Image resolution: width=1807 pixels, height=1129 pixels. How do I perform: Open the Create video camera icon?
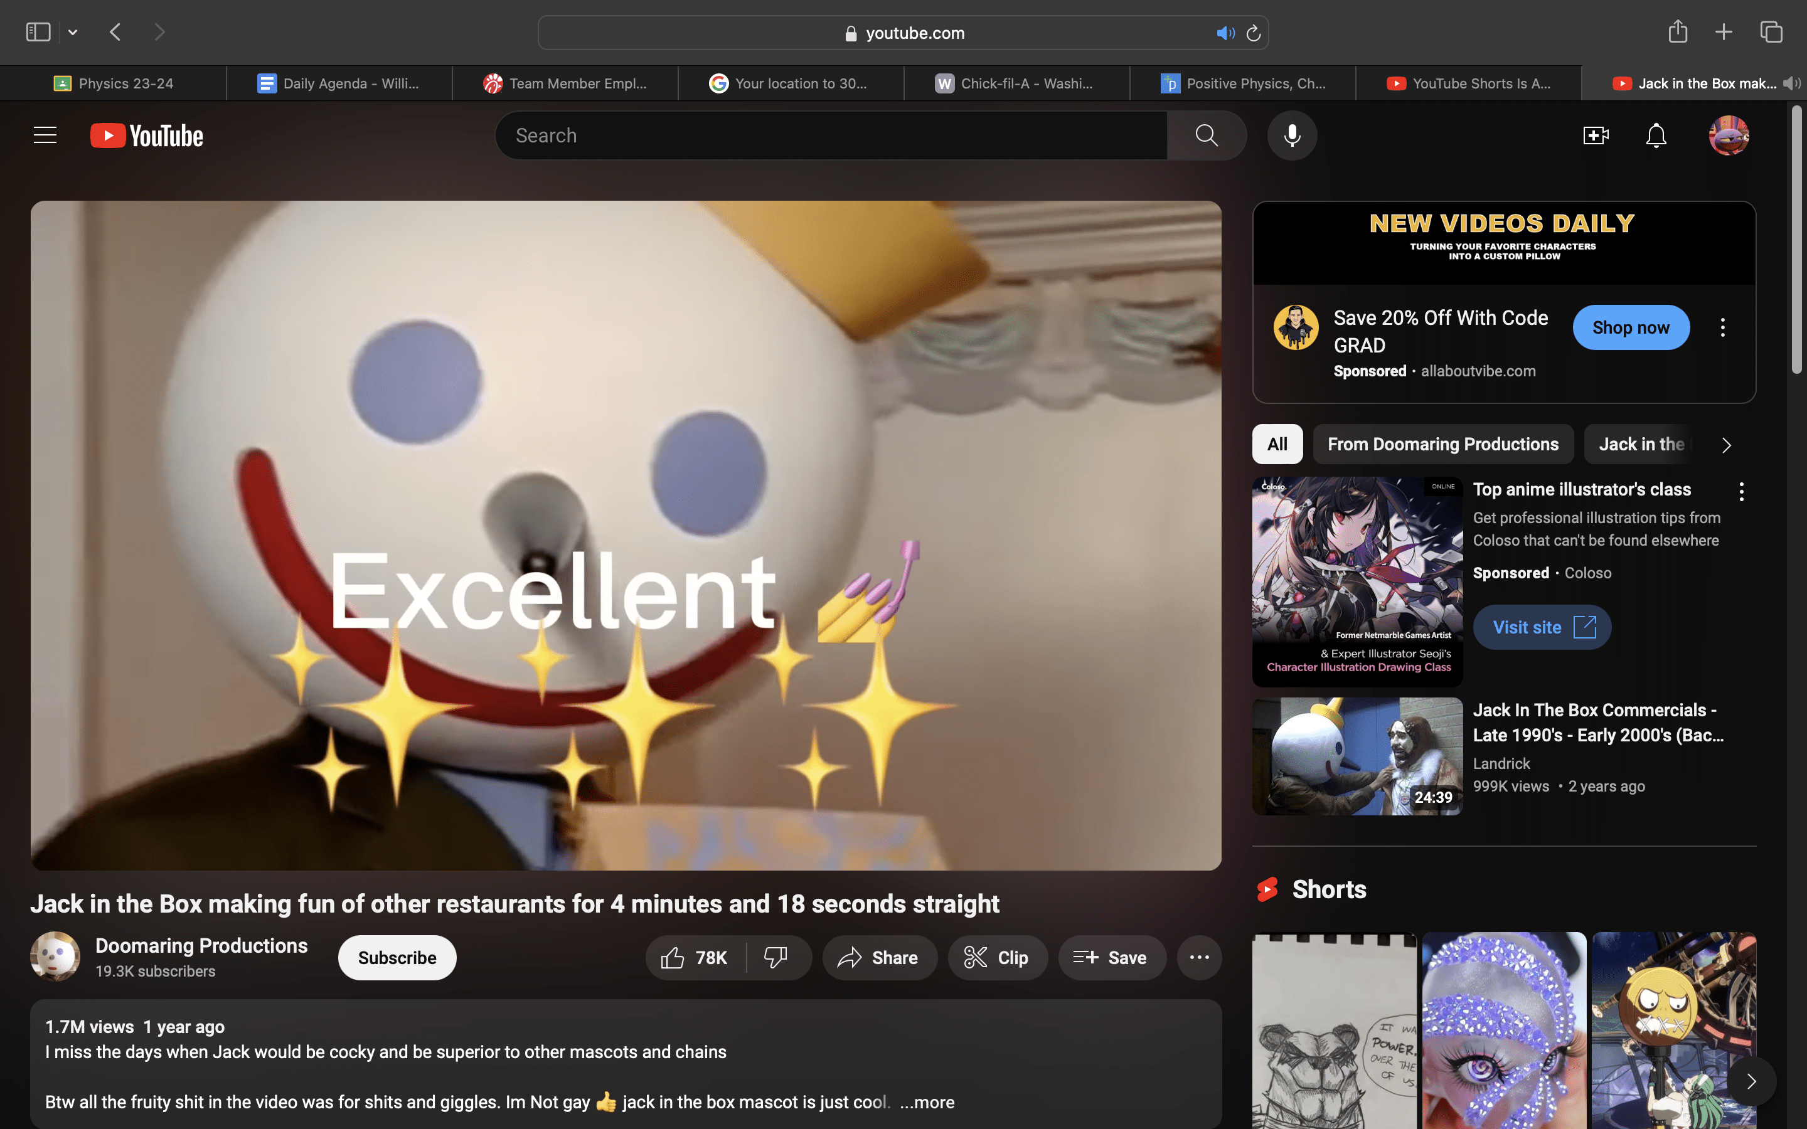point(1595,135)
